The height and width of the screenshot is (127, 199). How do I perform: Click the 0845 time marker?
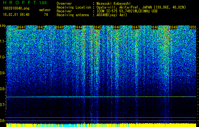point(97,27)
